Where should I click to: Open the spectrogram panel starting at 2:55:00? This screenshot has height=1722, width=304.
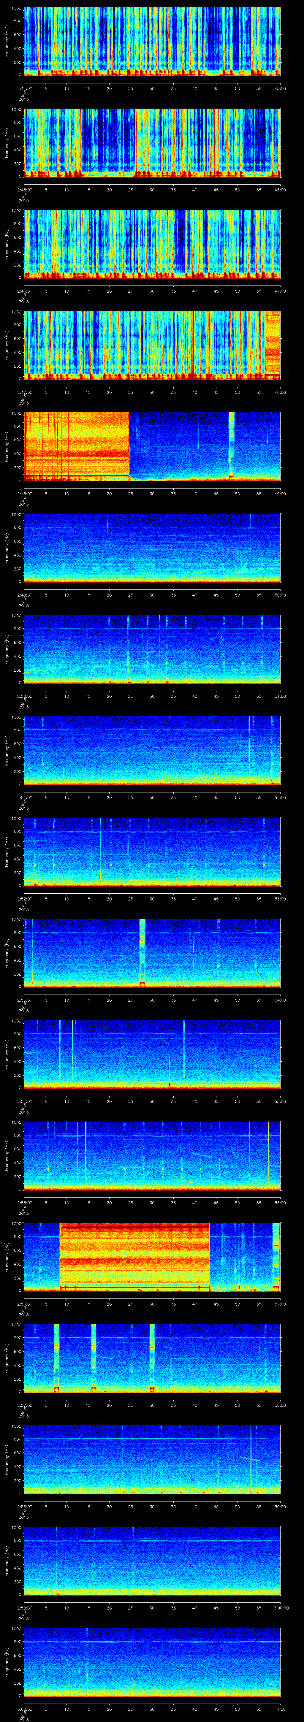coord(152,1155)
